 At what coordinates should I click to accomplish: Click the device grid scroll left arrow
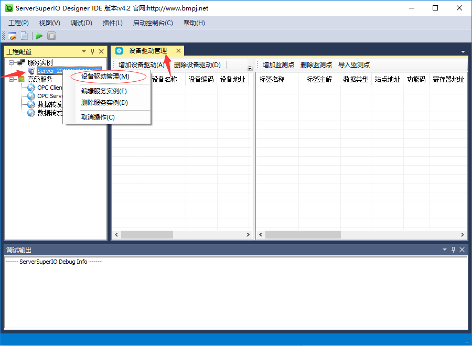coord(116,235)
